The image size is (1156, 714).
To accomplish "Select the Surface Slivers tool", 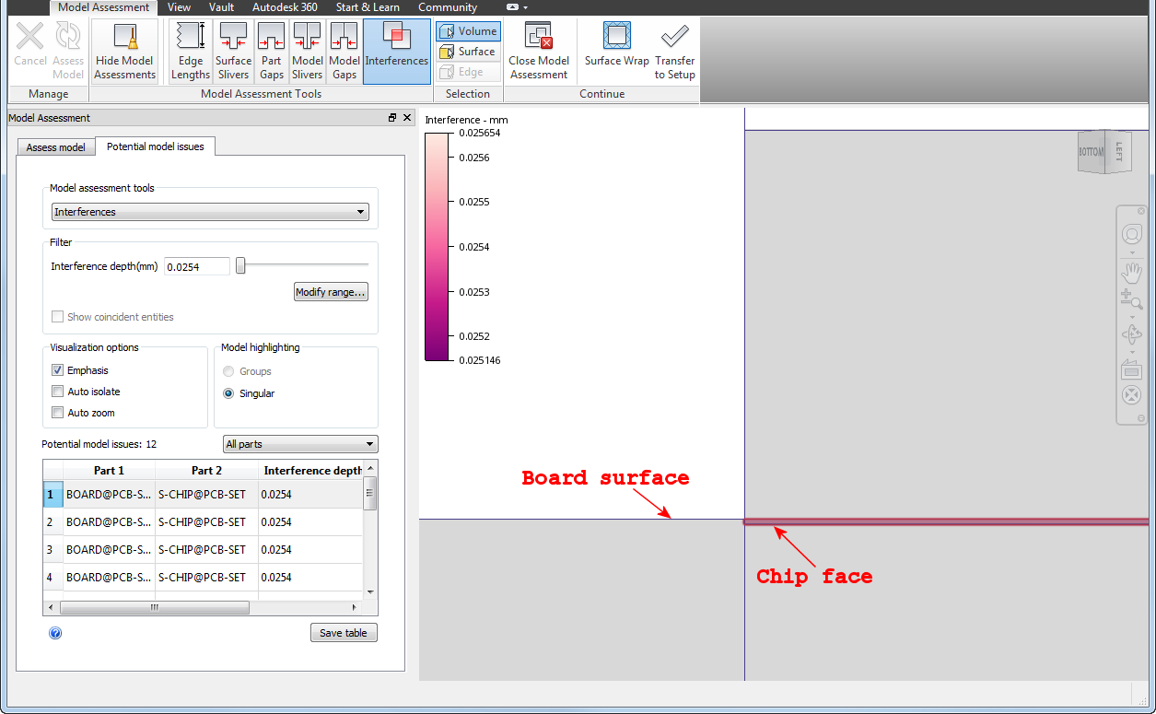I will coord(233,51).
